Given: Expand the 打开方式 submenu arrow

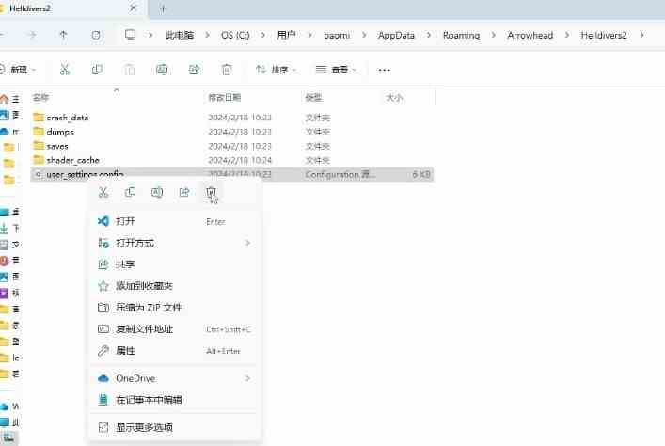Looking at the screenshot, I should (x=247, y=243).
